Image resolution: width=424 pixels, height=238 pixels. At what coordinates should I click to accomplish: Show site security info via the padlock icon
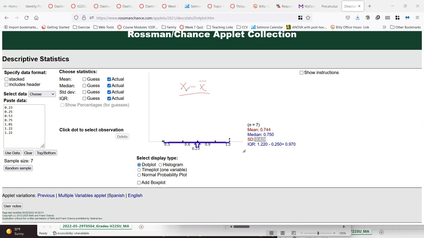[84, 18]
